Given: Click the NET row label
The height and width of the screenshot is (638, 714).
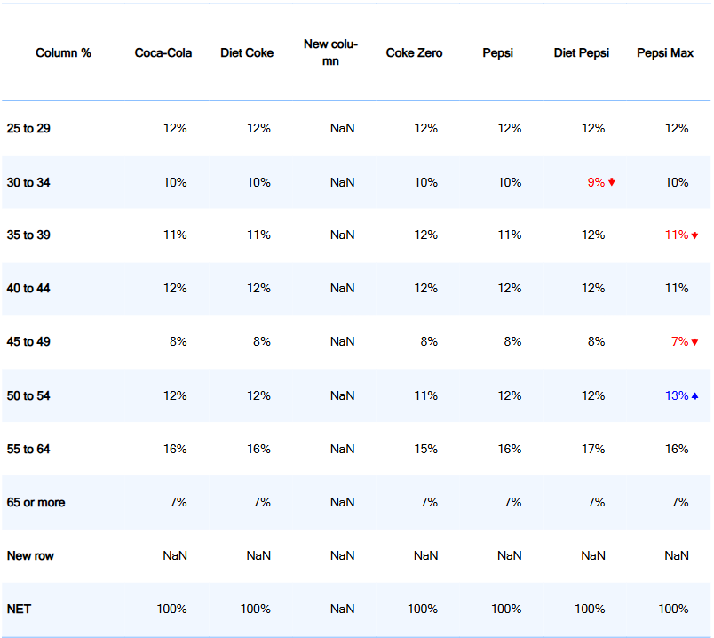Looking at the screenshot, I should [20, 609].
